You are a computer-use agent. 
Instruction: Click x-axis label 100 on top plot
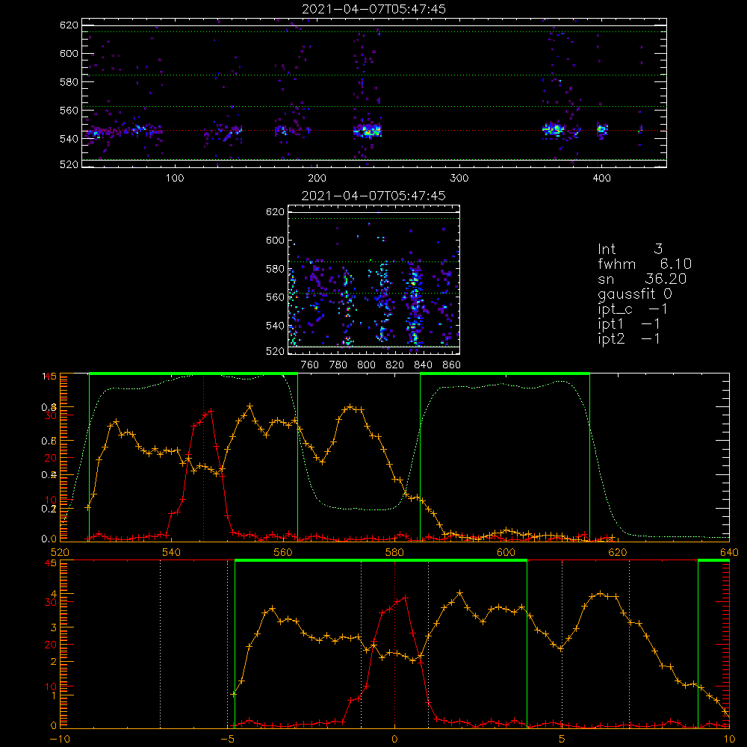[175, 179]
